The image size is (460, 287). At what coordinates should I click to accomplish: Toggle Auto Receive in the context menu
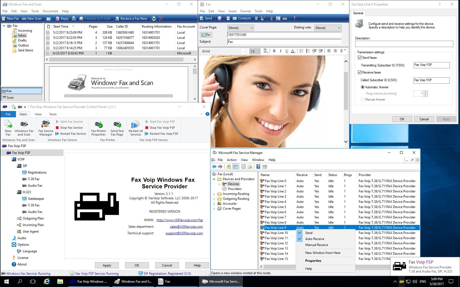(326, 239)
